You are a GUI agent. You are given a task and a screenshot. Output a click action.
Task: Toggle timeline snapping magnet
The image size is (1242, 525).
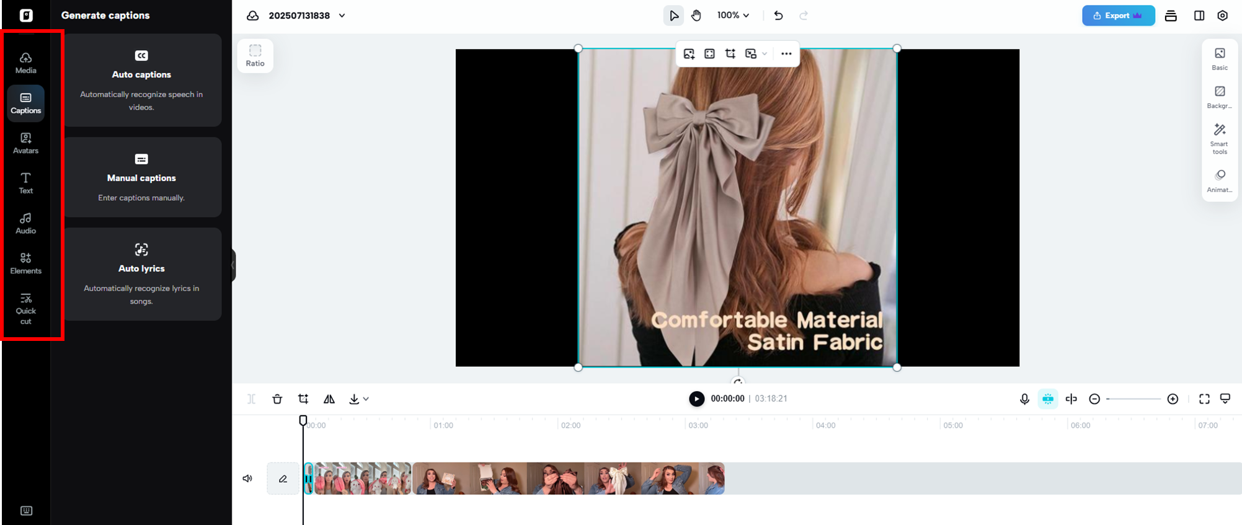click(x=1048, y=399)
